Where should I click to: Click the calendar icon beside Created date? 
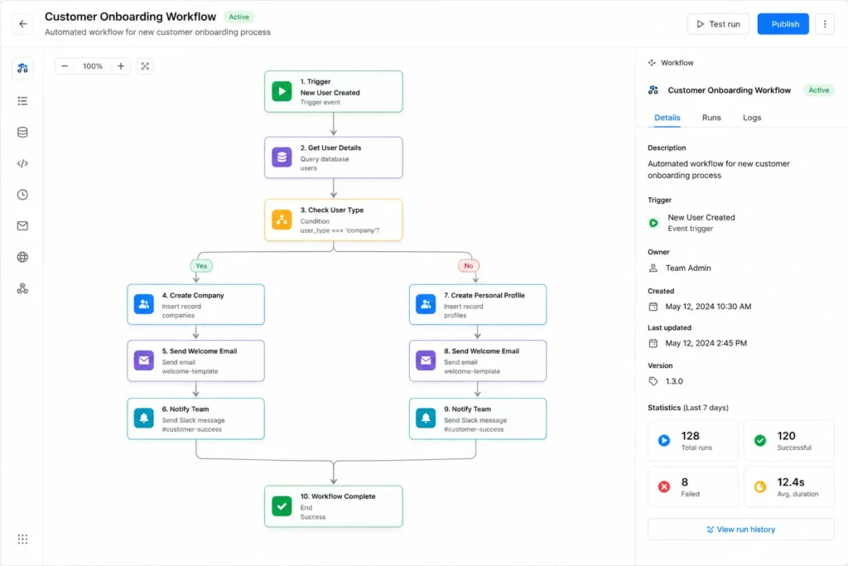653,307
